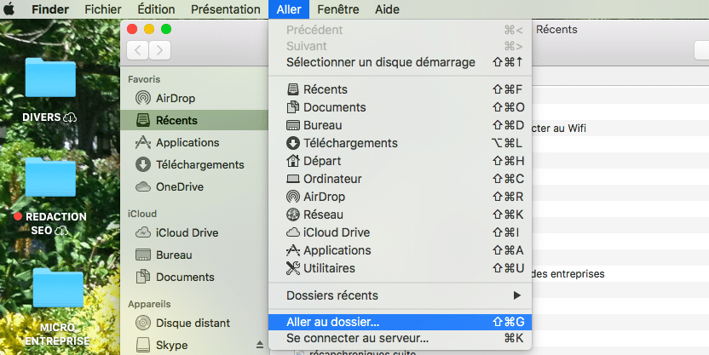Open the Fichier menu
This screenshot has width=709, height=355.
(x=103, y=9)
